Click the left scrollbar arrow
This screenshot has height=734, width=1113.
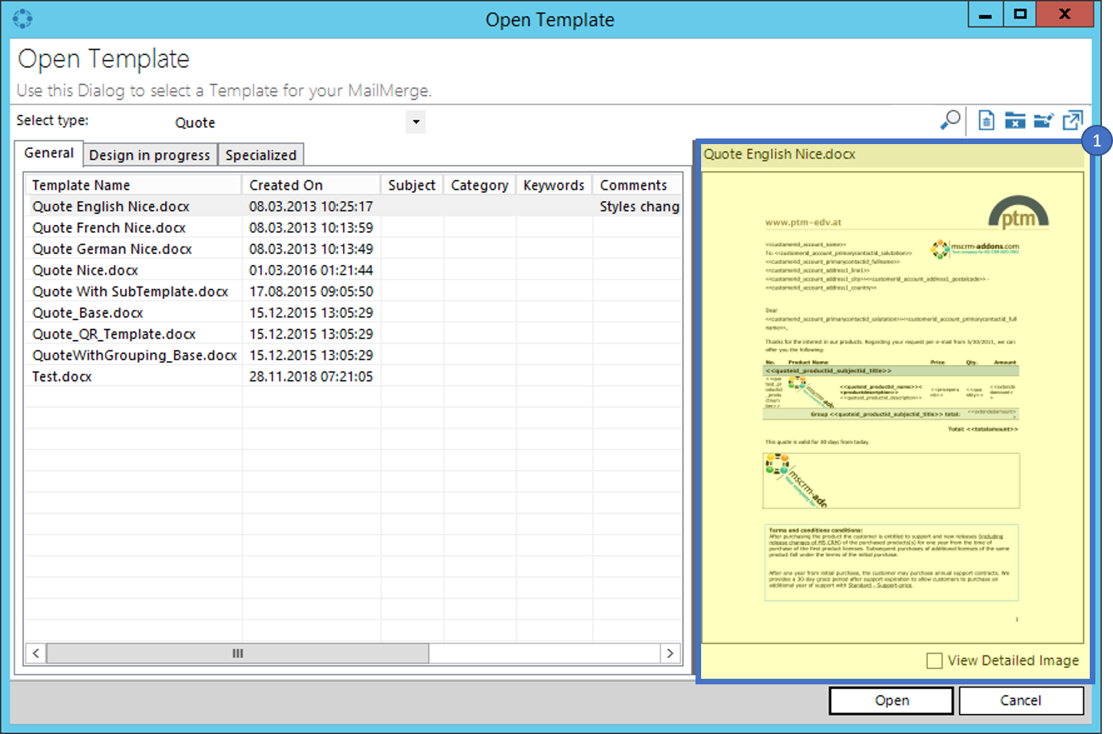coord(36,653)
